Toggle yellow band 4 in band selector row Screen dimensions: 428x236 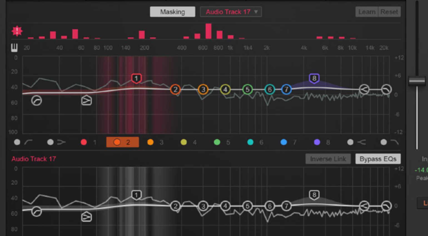point(189,142)
